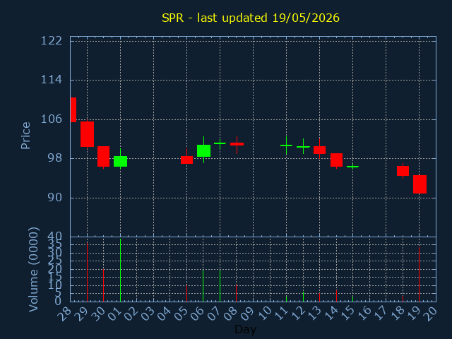Click the small red volume bar for day 14
This screenshot has width=452, height=339.
[336, 296]
